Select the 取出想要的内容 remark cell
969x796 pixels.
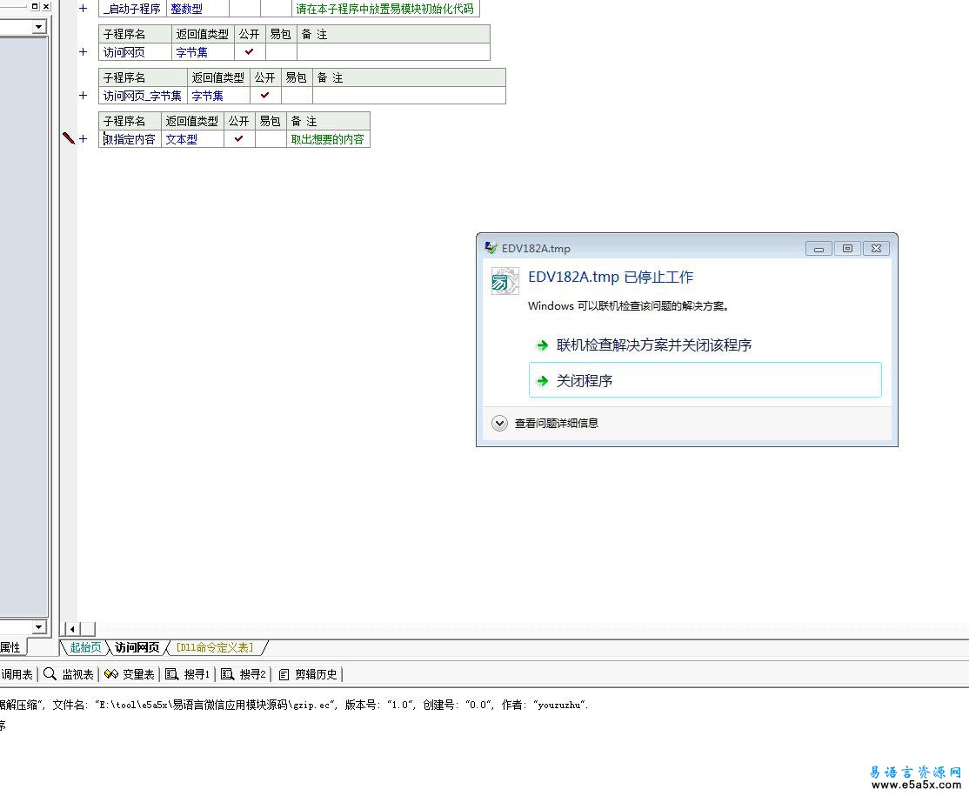pyautogui.click(x=328, y=138)
